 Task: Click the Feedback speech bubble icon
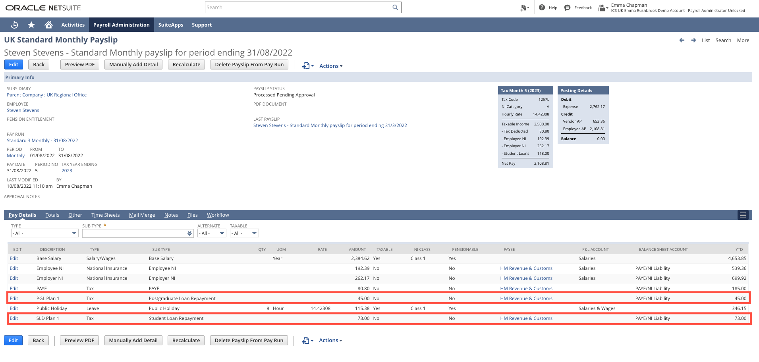567,7
